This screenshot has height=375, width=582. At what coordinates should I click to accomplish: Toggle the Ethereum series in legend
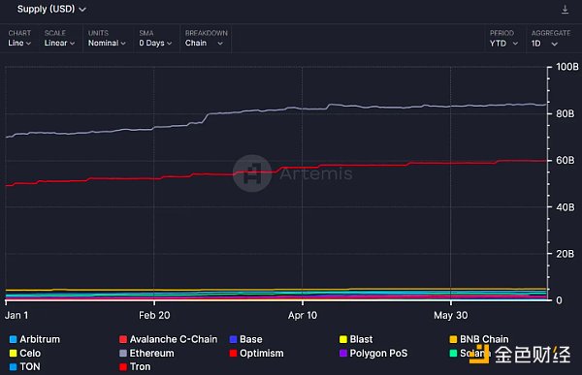[x=146, y=353]
